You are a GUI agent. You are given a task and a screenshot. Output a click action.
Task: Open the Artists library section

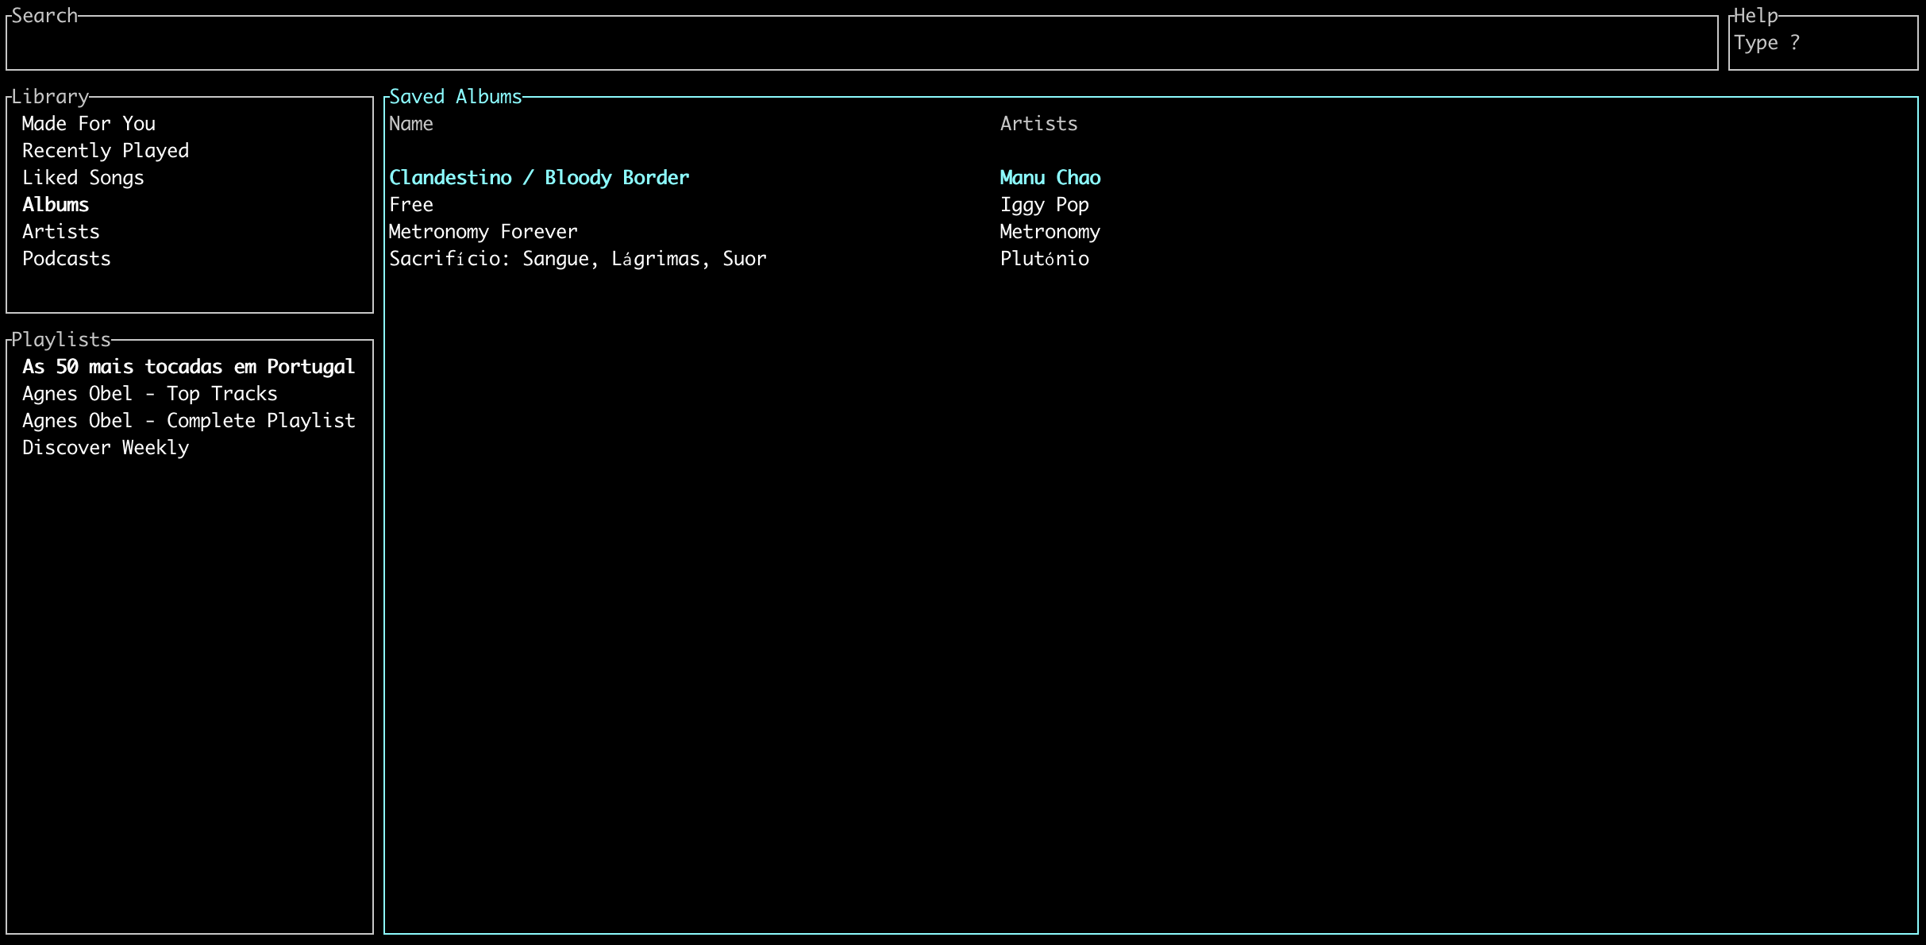[60, 231]
